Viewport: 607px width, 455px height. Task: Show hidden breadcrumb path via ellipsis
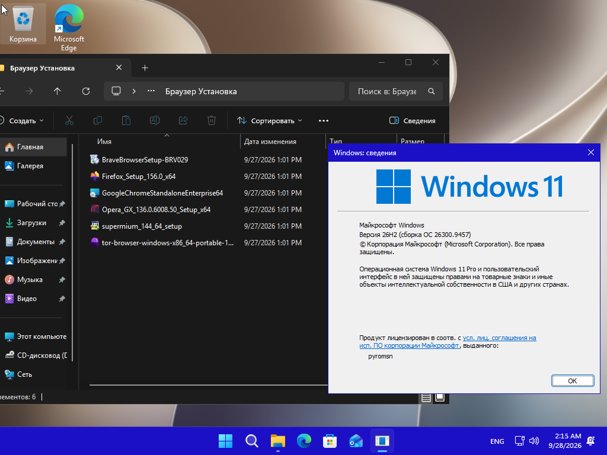[151, 91]
